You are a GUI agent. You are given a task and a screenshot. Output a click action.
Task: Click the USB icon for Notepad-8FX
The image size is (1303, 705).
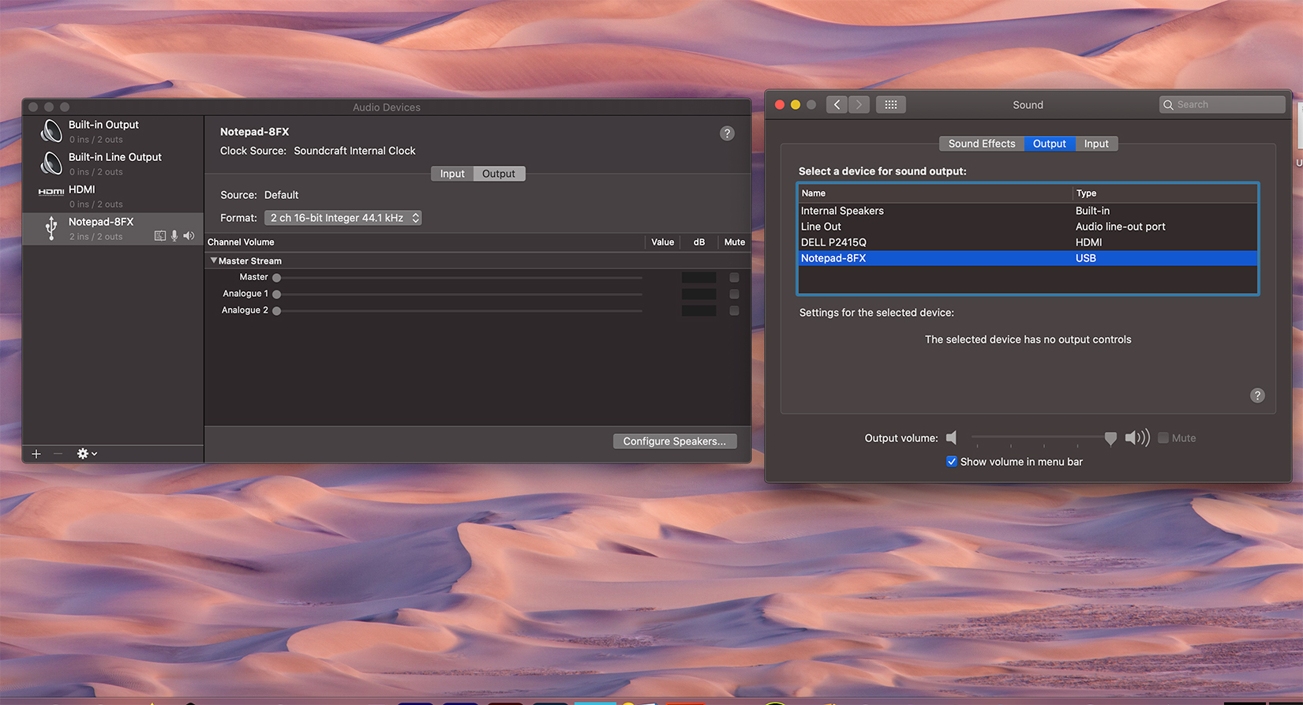pyautogui.click(x=51, y=228)
